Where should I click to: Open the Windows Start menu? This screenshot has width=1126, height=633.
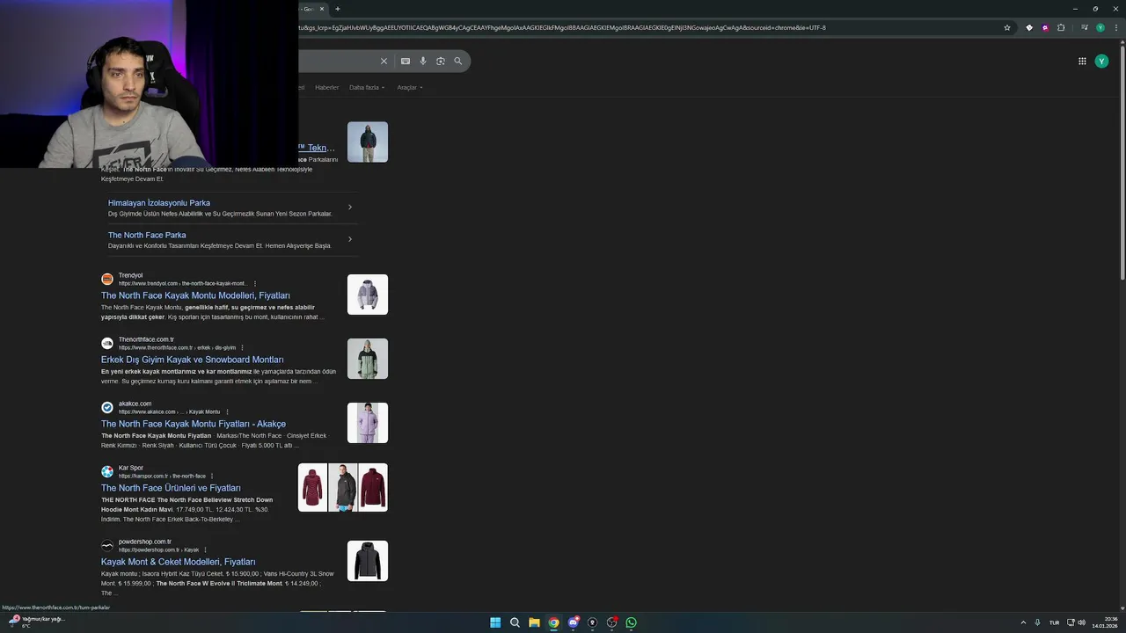point(495,622)
